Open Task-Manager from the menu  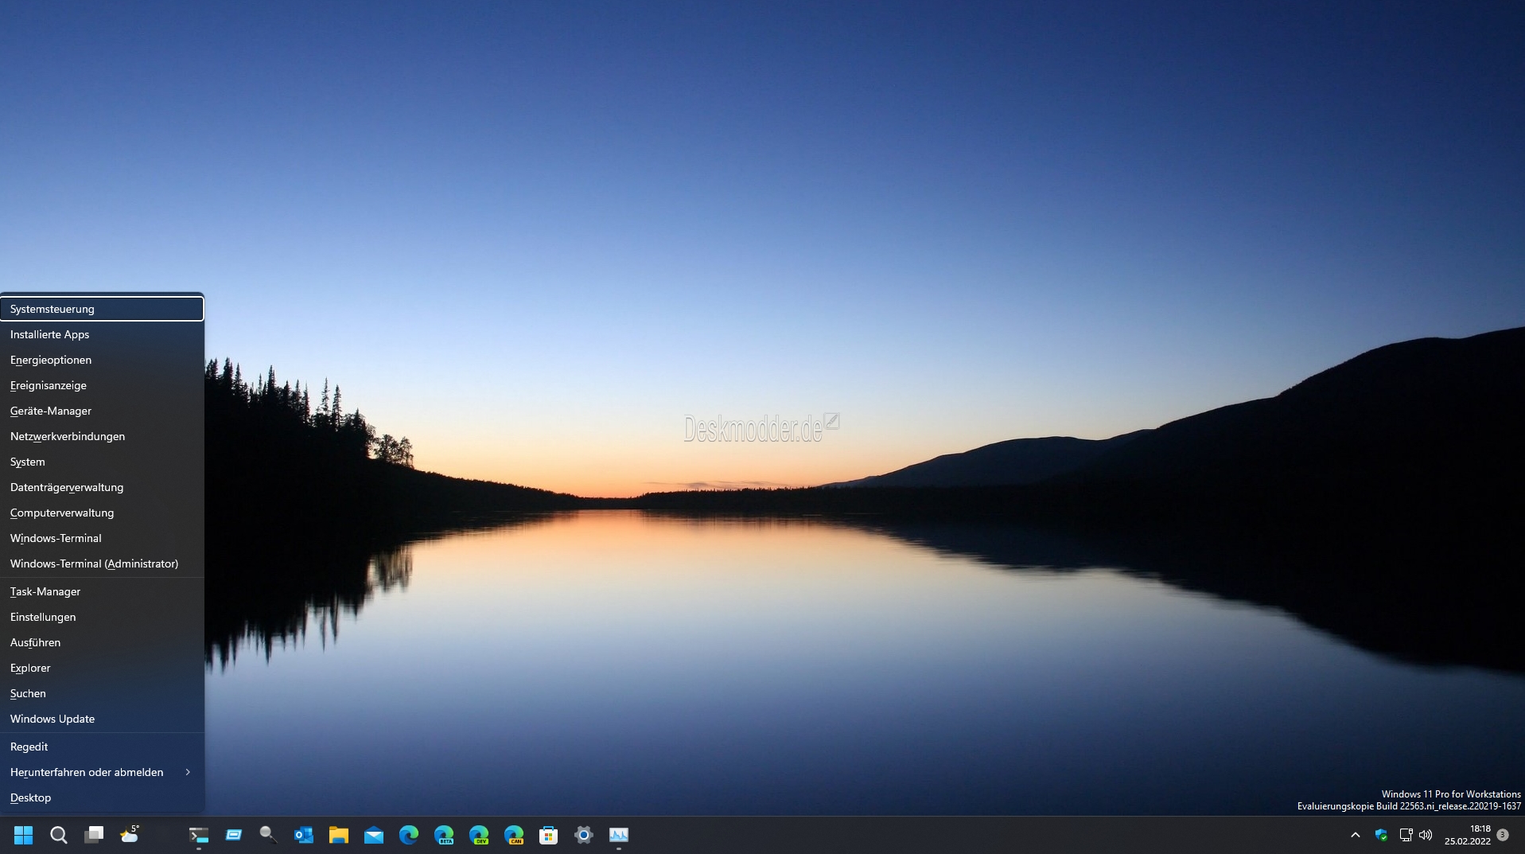click(102, 591)
